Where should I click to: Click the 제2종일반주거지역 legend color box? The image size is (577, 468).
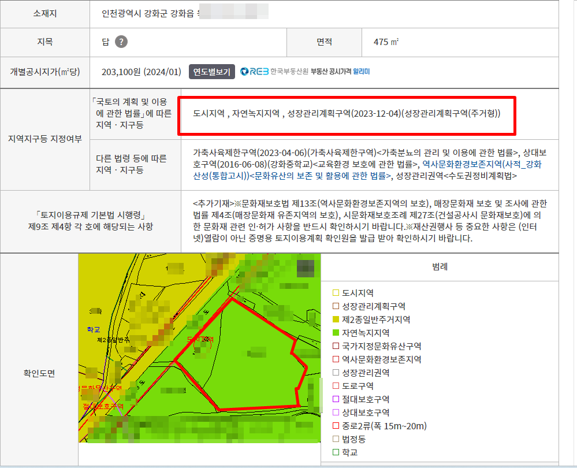(x=336, y=320)
